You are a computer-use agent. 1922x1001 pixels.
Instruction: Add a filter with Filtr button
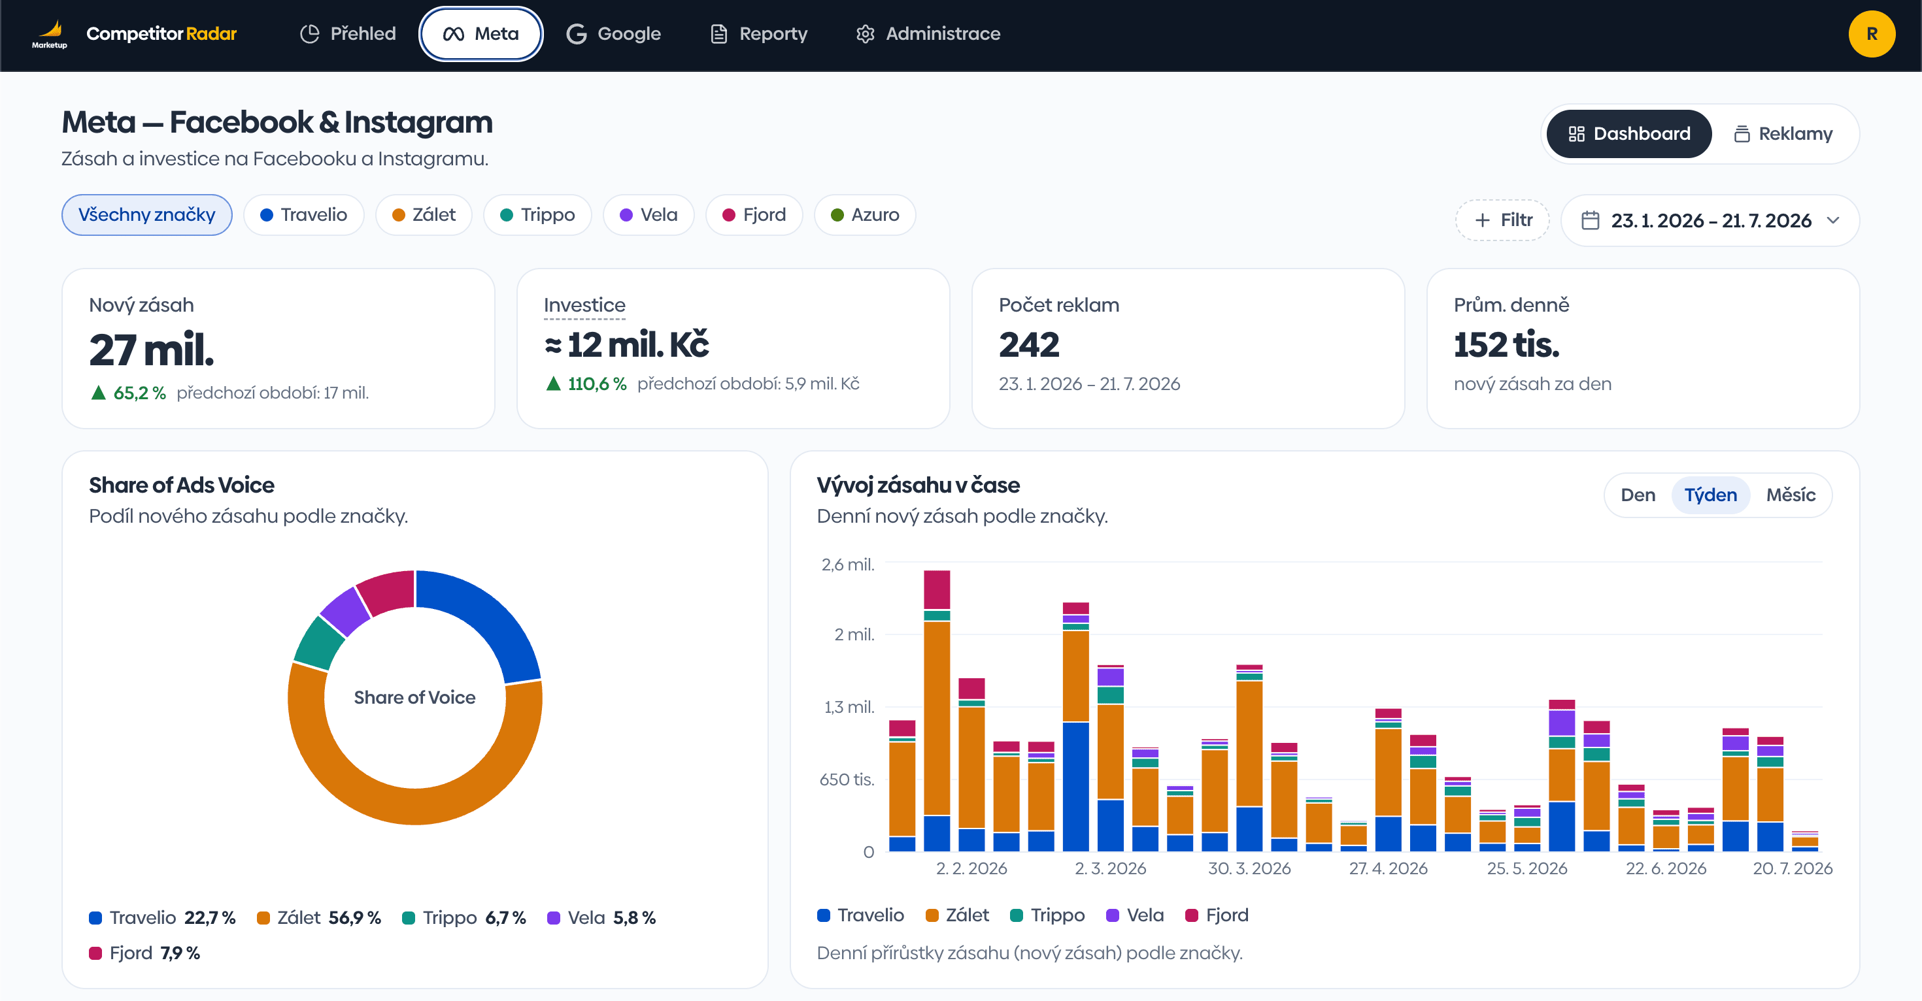coord(1502,220)
